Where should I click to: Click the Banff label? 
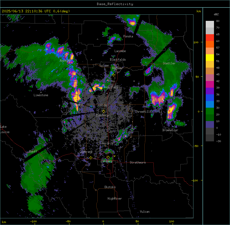(x=33, y=152)
